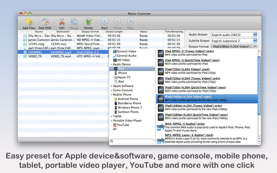Viewport: 277px width, 173px height.
Task: Collapse the Apple Device group
Action: [x=111, y=64]
